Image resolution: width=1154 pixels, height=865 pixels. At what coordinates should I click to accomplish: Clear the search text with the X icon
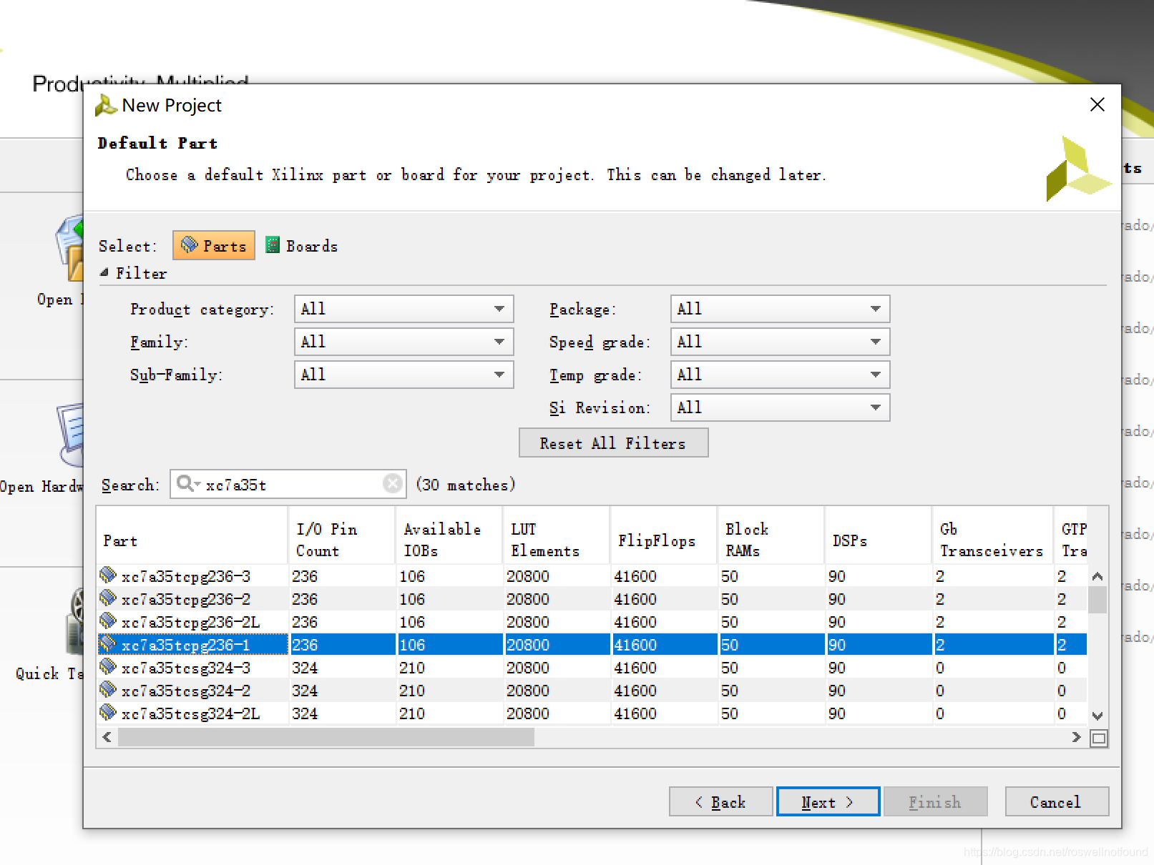[392, 484]
